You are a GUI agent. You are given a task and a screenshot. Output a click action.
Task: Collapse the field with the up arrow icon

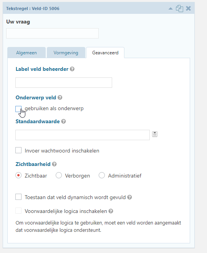tap(171, 8)
